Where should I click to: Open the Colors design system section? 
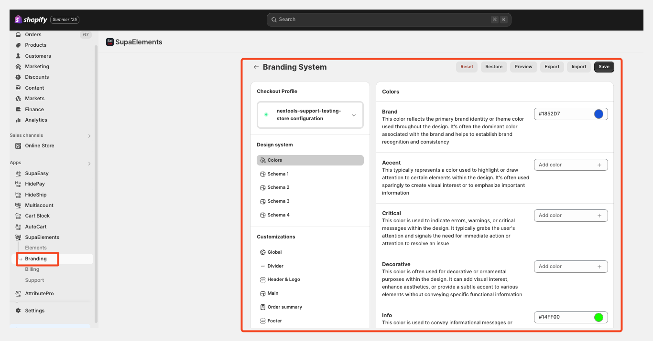(x=310, y=160)
